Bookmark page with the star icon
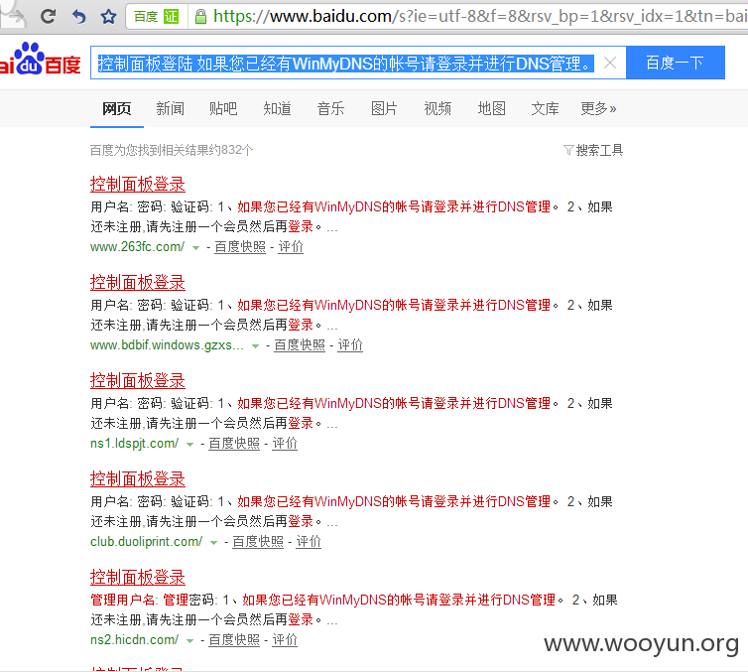The width and height of the screenshot is (748, 672). pos(108,17)
